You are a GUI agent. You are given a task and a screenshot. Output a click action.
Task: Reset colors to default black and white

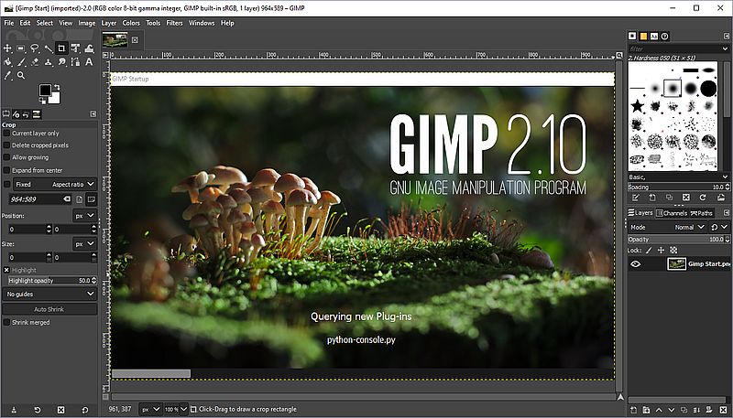tap(41, 101)
